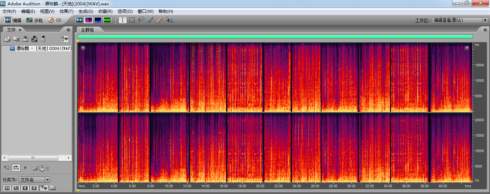Close selected file with folder-X icon
The image size is (490, 194).
tap(17, 39)
